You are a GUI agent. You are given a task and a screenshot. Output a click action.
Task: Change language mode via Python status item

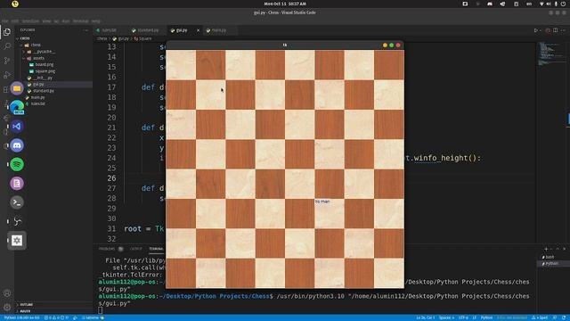pyautogui.click(x=486, y=318)
